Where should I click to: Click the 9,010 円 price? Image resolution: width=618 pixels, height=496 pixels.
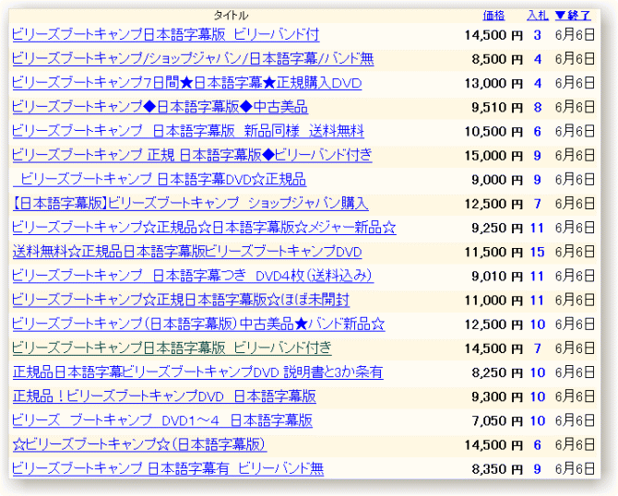pyautogui.click(x=497, y=277)
